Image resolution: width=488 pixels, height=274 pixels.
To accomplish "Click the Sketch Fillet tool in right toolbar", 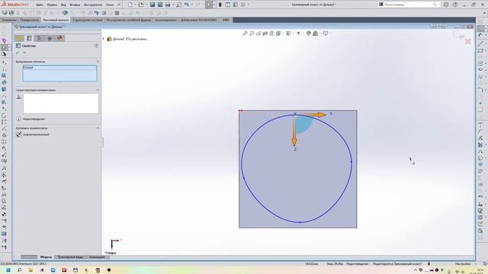I will point(480,90).
